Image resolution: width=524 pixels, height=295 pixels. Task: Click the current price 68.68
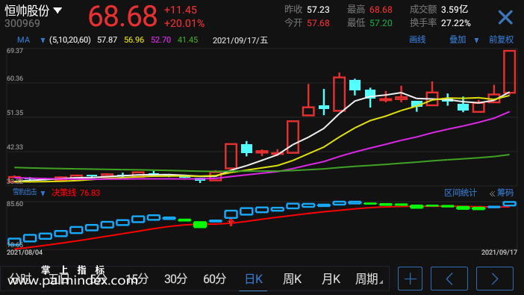(x=122, y=16)
